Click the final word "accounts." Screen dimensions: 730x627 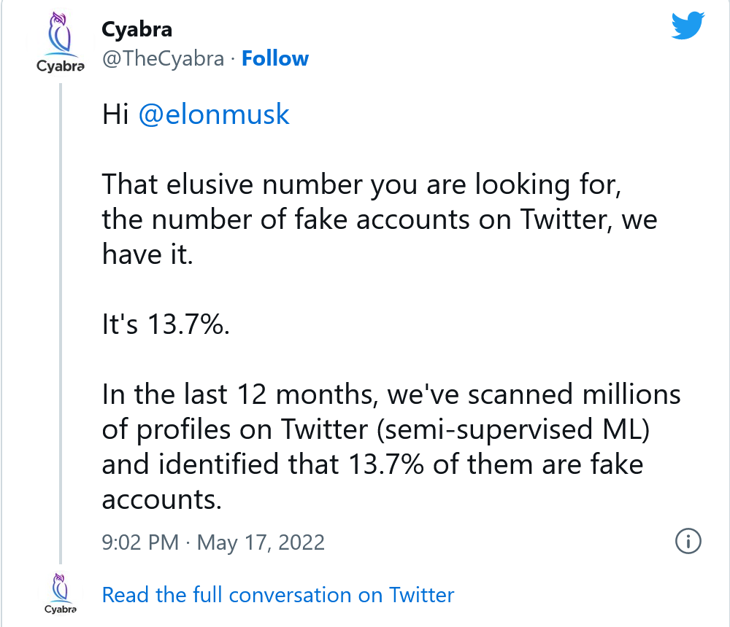coord(161,499)
